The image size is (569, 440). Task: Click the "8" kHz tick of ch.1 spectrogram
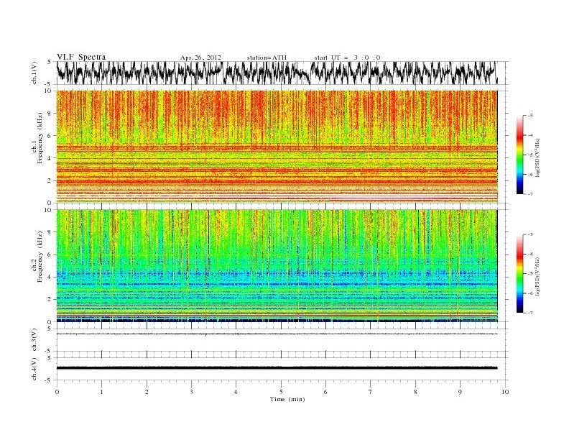pos(50,114)
